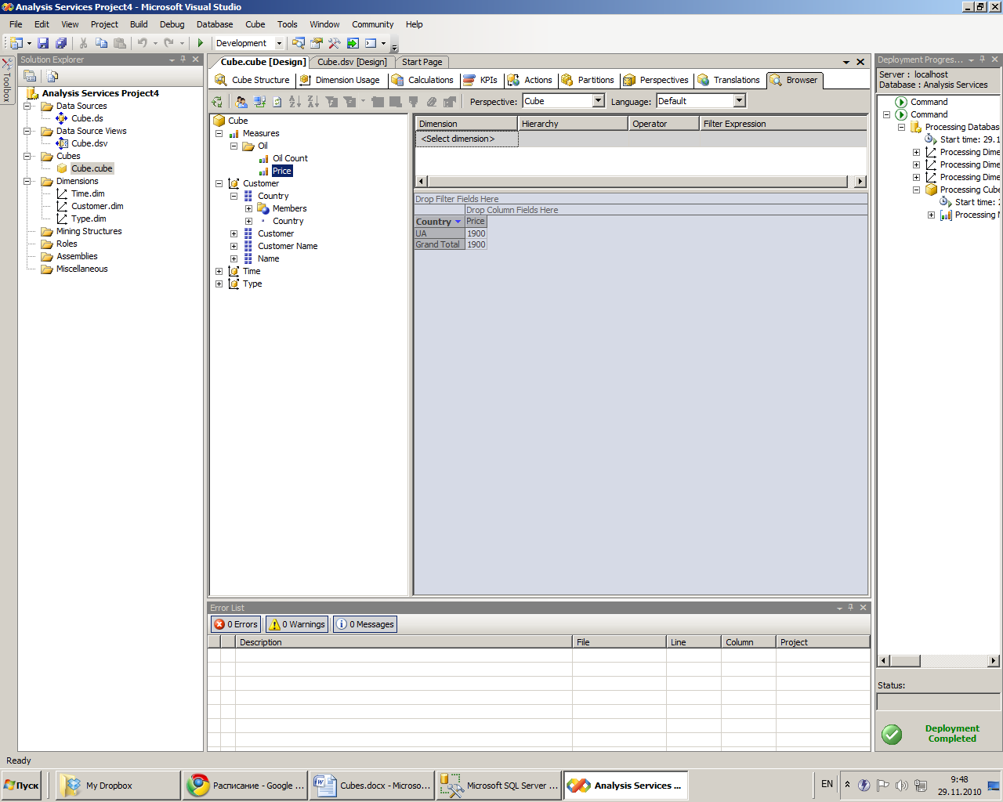Switch to the Calculations tab

tap(423, 80)
